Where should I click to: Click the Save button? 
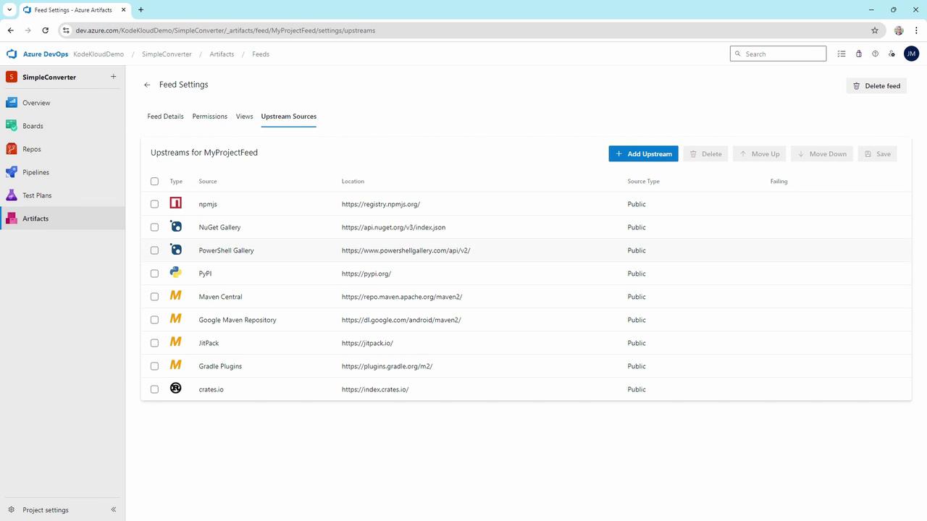pos(877,153)
